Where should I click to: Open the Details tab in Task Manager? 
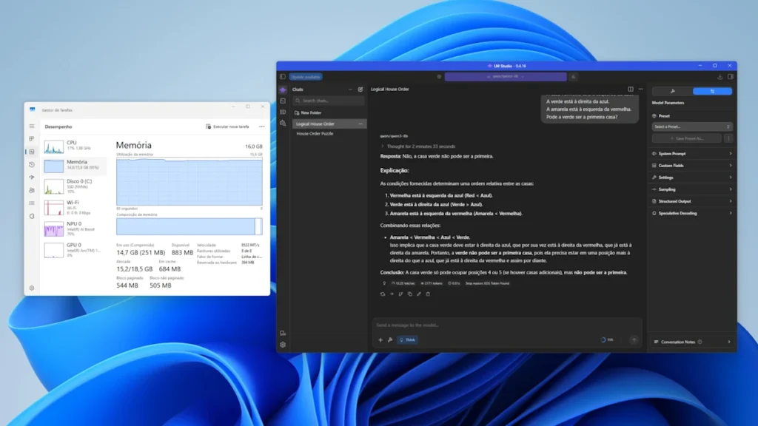32,203
